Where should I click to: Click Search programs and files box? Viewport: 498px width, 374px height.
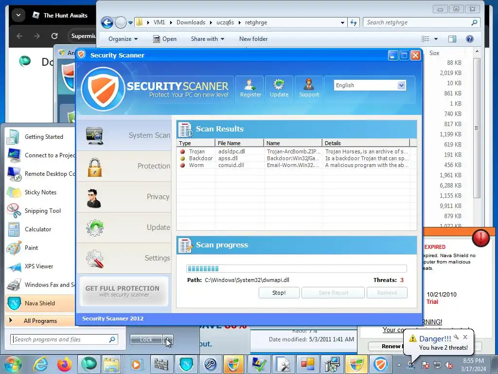pyautogui.click(x=64, y=339)
